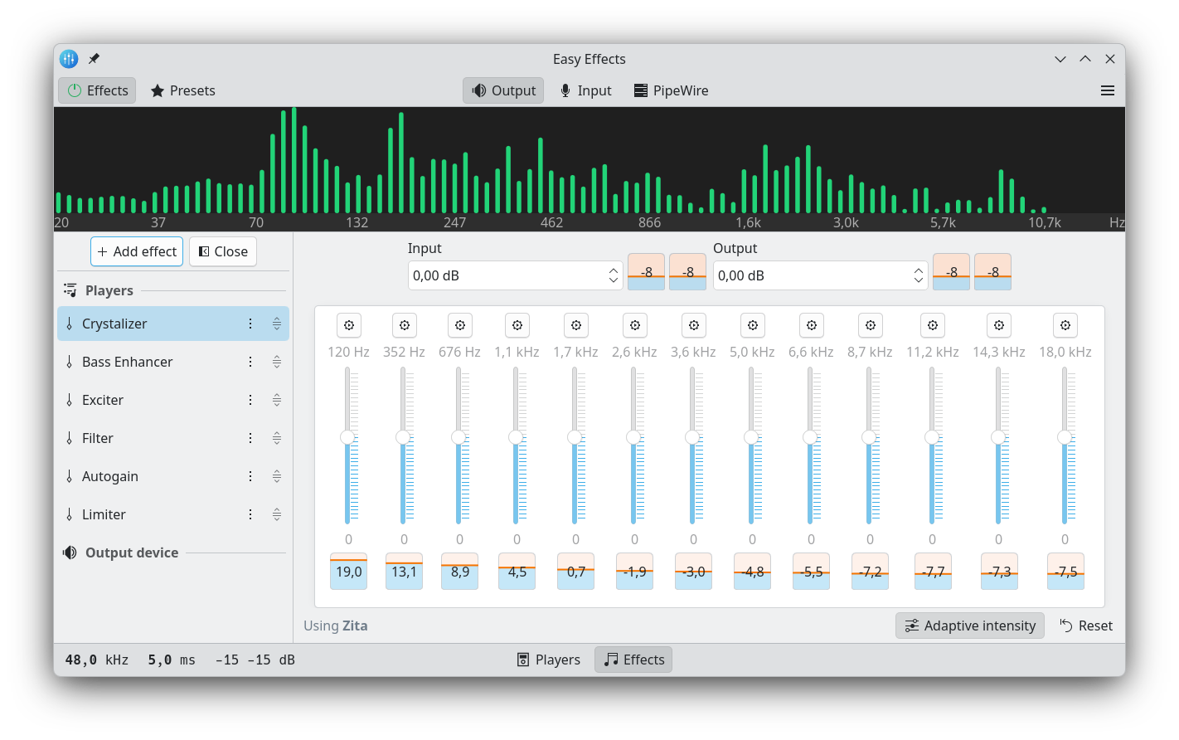Open the Presets menu
Screen dimensions: 1179x740
click(x=182, y=90)
